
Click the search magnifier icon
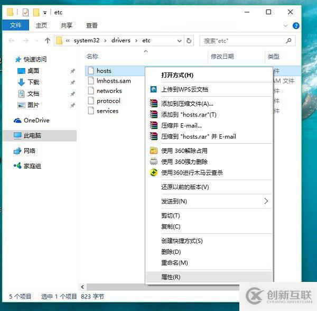[288, 41]
